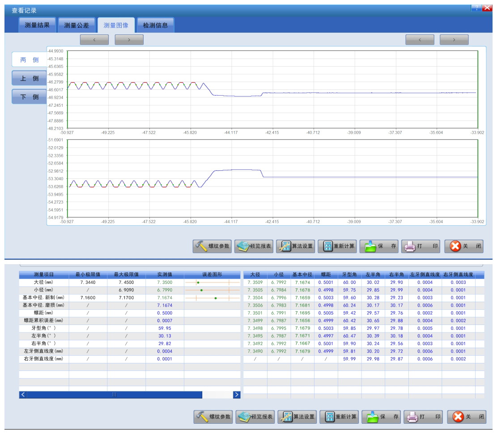The height and width of the screenshot is (434, 497).
Task: Select the 两侧 view option
Action: (29, 60)
